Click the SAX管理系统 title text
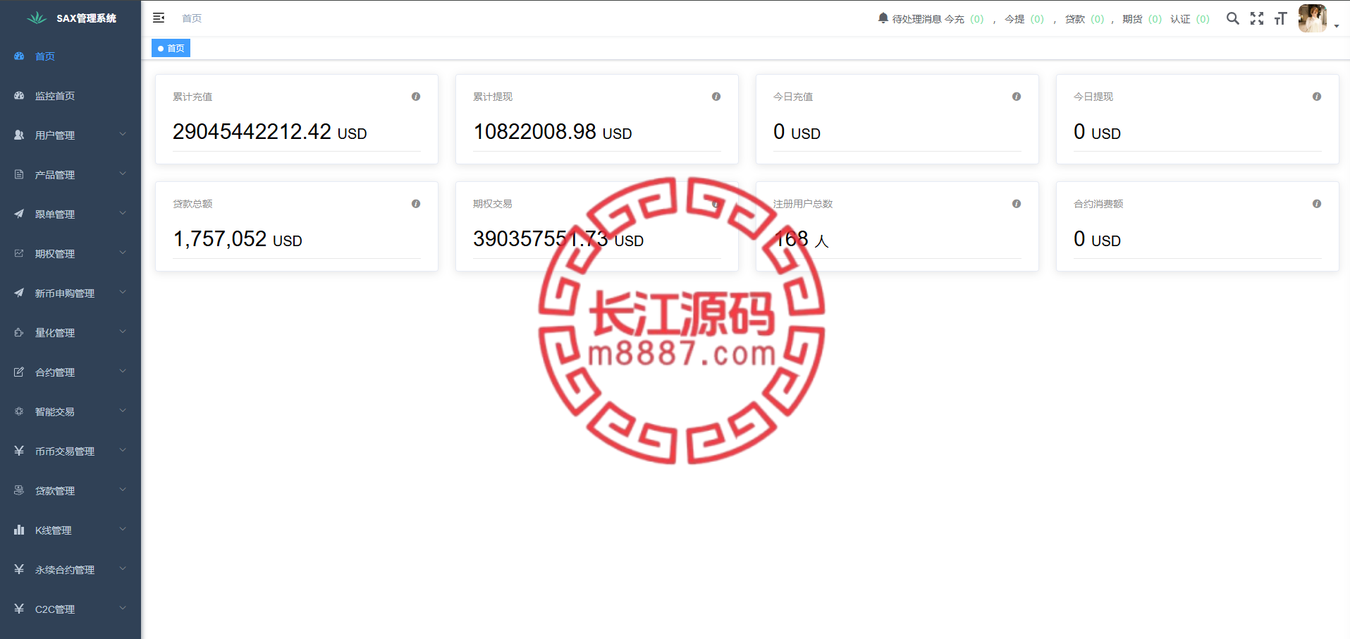 [87, 18]
